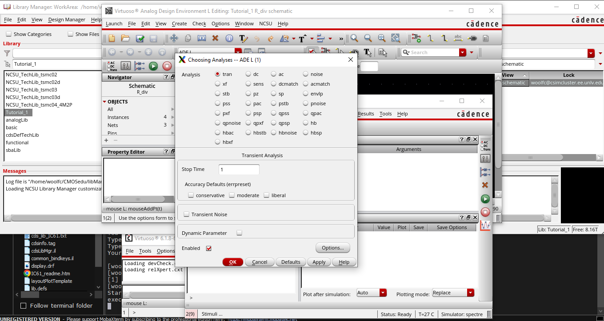Click the Defaults button

(291, 262)
